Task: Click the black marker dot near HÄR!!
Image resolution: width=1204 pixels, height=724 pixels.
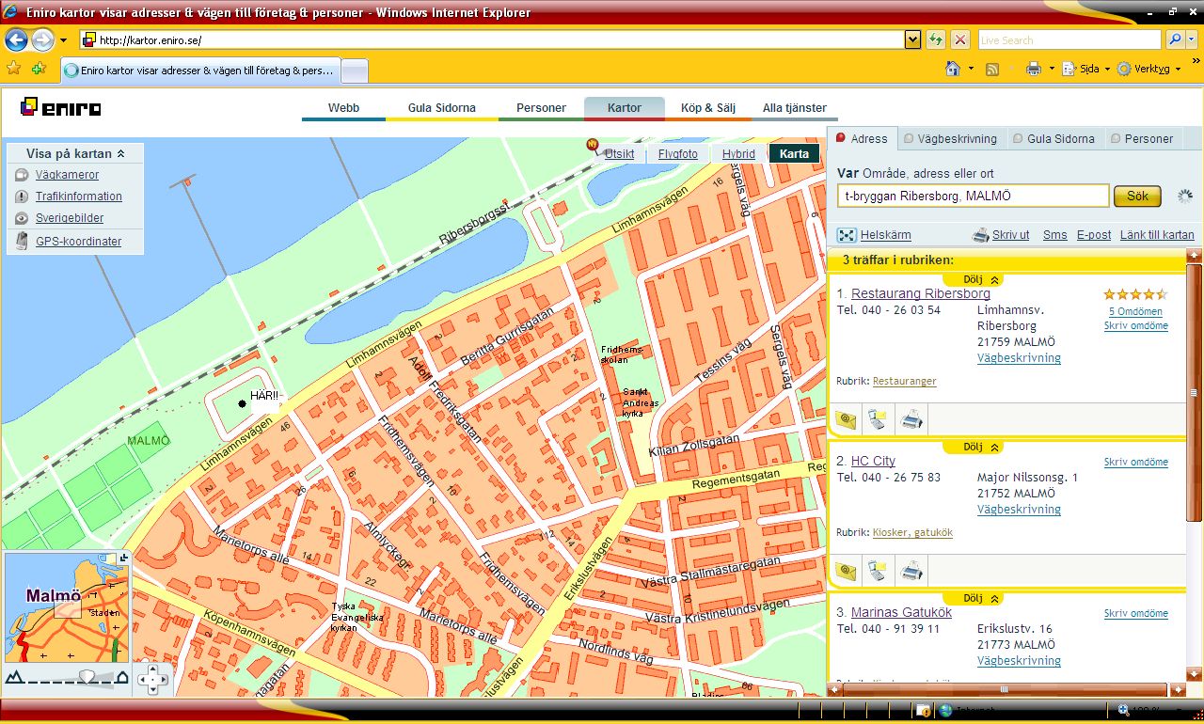Action: tap(243, 403)
